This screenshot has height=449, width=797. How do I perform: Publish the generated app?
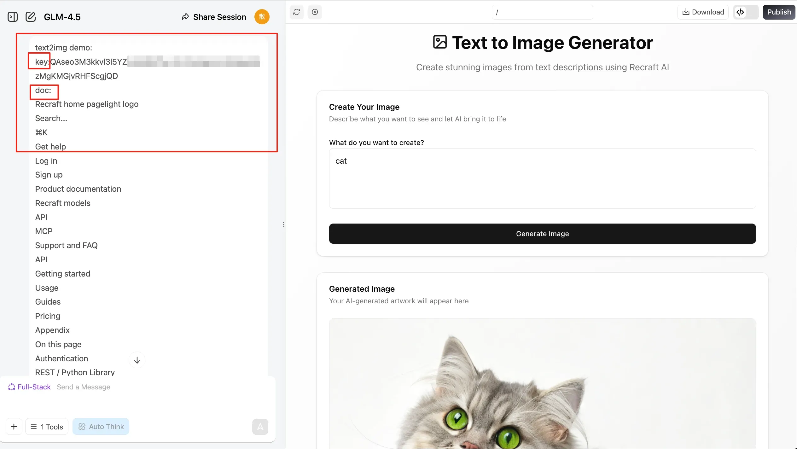pyautogui.click(x=779, y=12)
